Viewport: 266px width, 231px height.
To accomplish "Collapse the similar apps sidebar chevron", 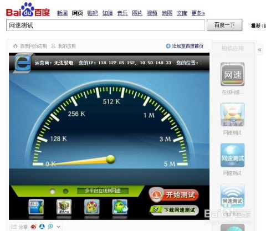I will point(260,49).
